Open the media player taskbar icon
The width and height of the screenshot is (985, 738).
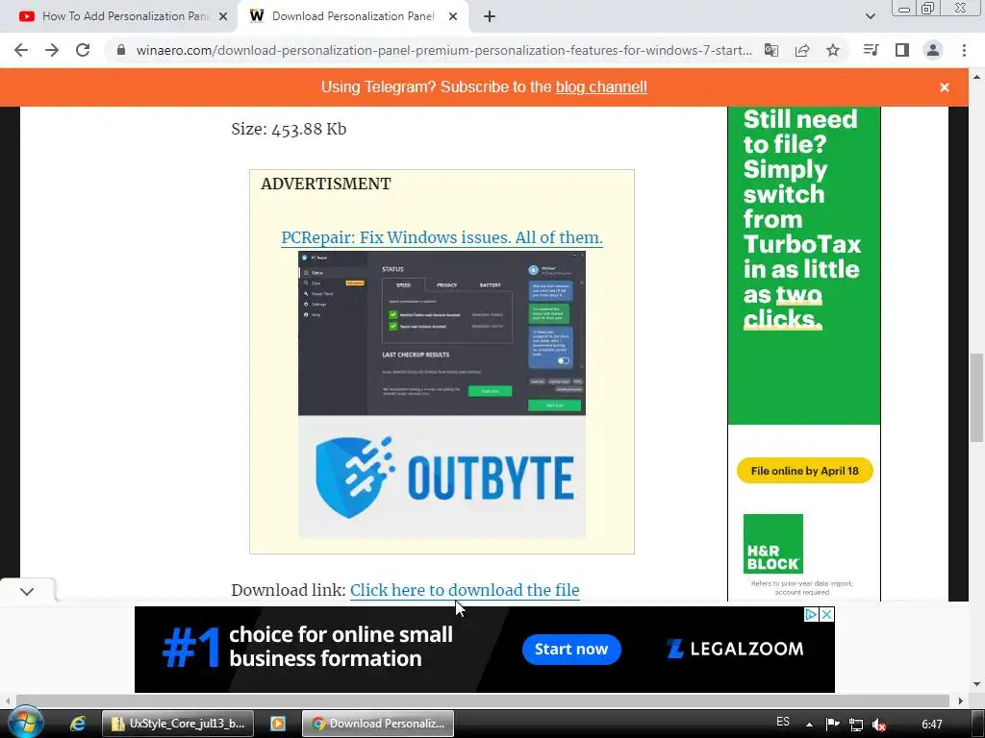[278, 724]
